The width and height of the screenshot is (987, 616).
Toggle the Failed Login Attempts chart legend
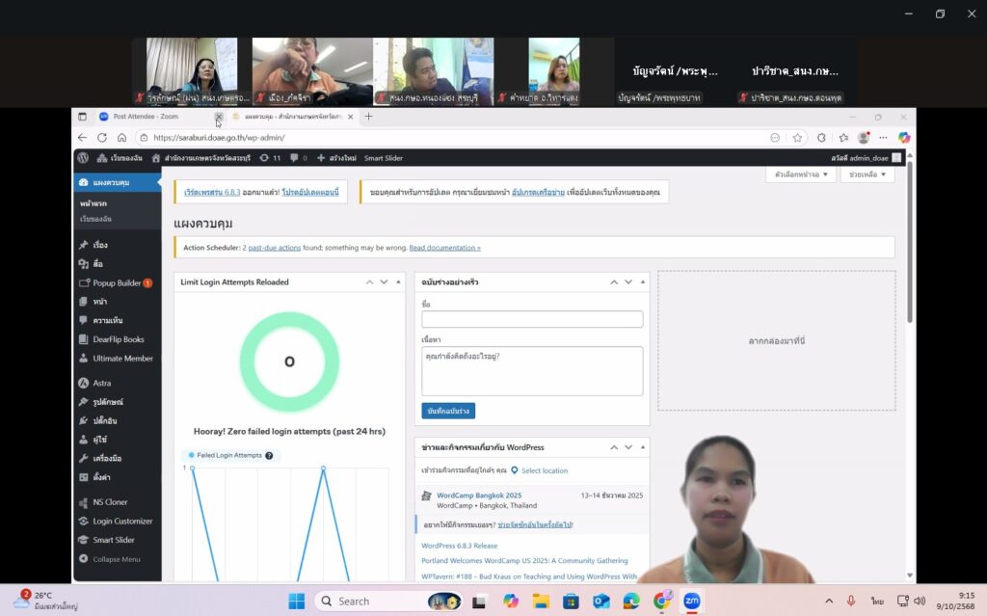227,455
